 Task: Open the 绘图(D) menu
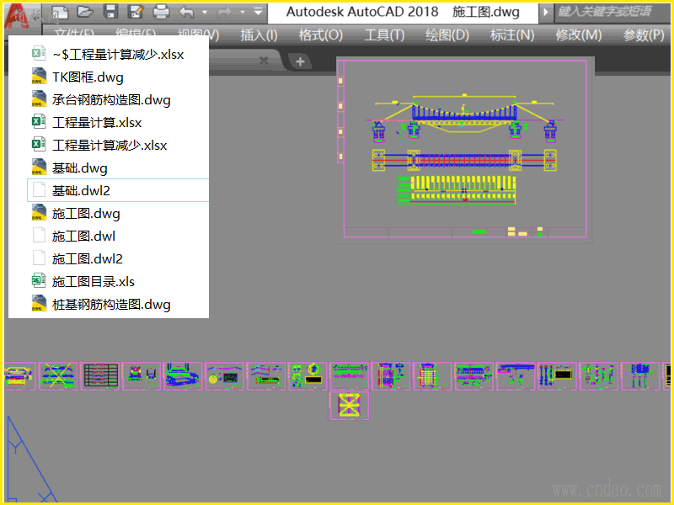[447, 35]
